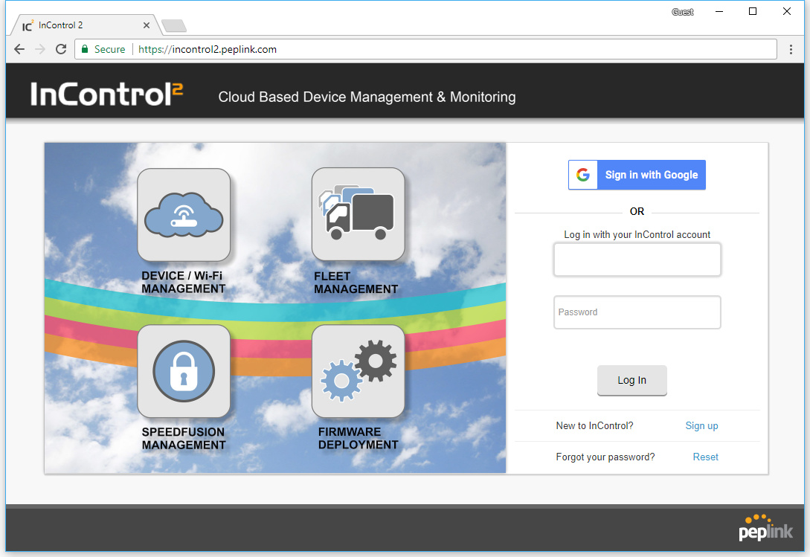The width and height of the screenshot is (810, 557).
Task: Click the 'FIRMWARE DEPLOYMENT' caption
Action: point(358,438)
